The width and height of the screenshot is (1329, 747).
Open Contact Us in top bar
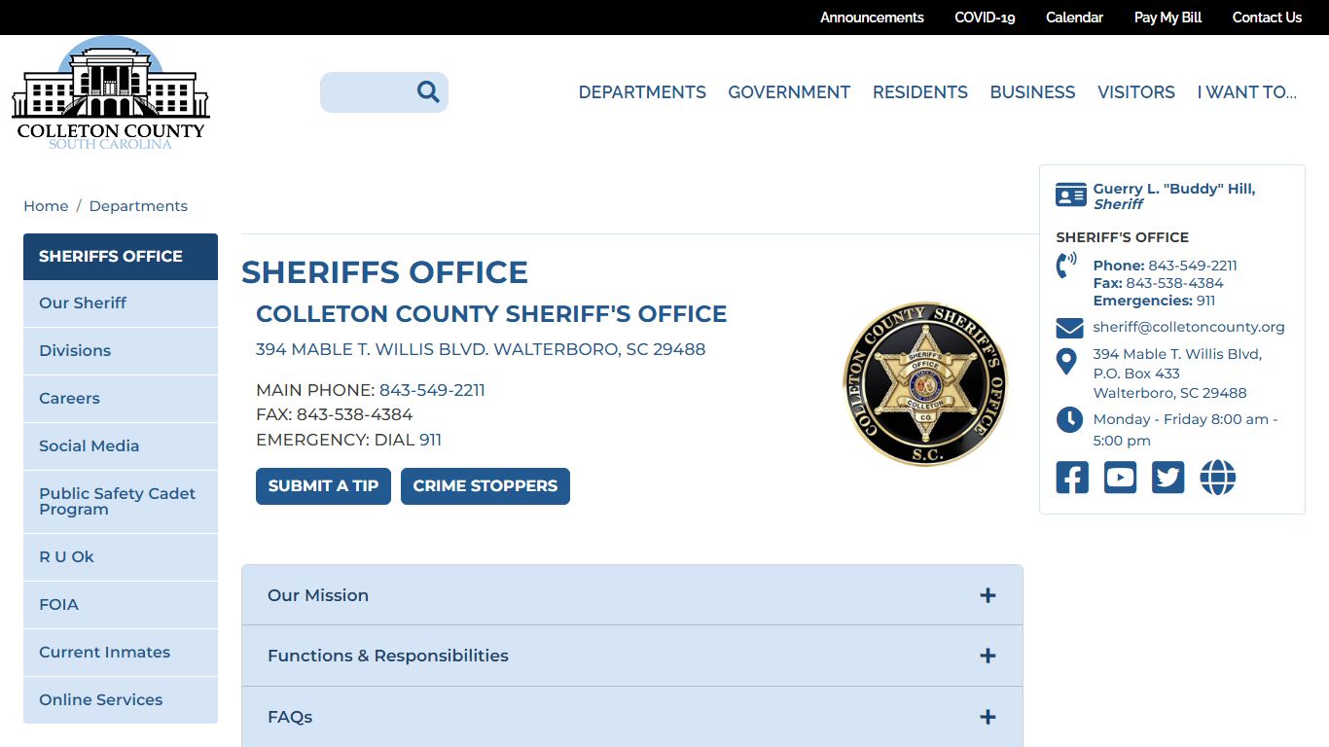[1267, 18]
